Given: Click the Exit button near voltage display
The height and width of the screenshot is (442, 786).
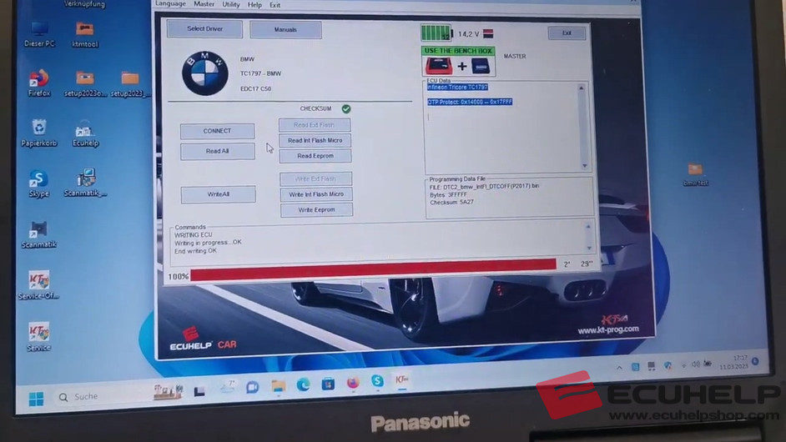Looking at the screenshot, I should 567,33.
